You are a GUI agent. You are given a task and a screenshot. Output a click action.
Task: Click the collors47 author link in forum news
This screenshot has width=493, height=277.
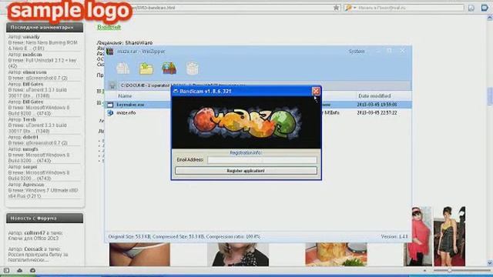tap(35, 233)
